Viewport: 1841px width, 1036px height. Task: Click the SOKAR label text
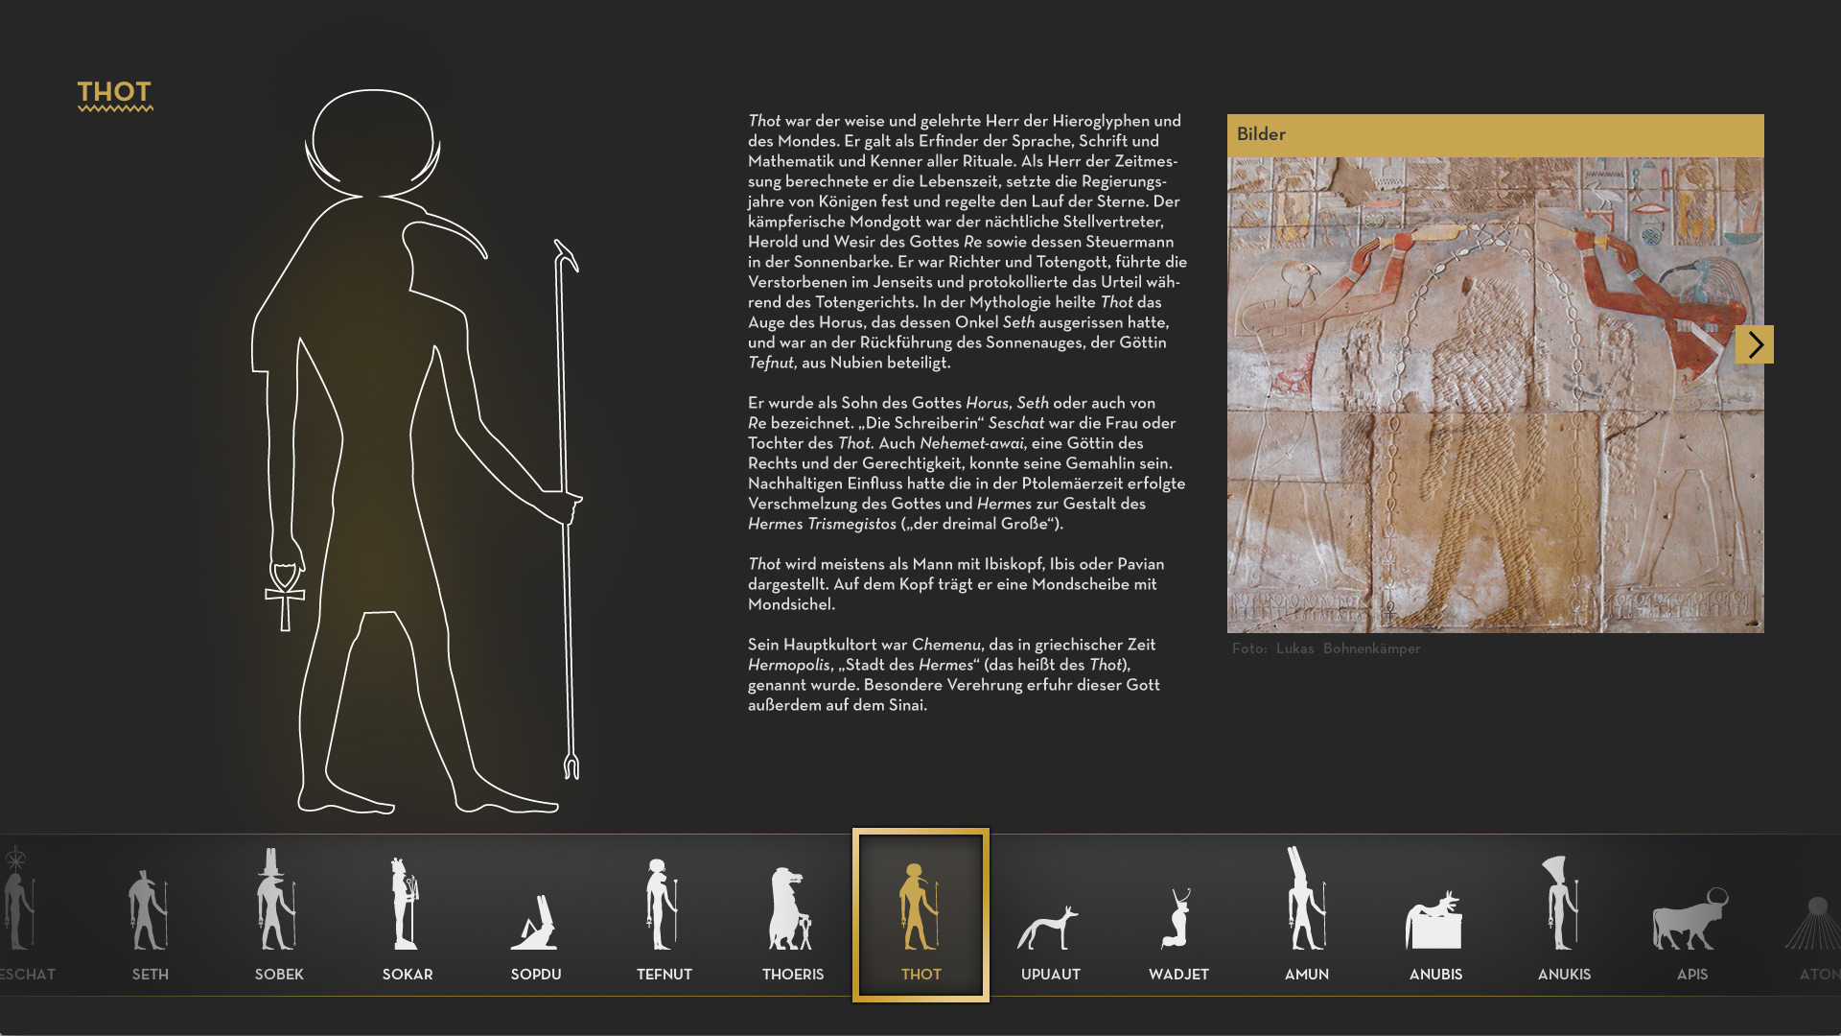408,975
